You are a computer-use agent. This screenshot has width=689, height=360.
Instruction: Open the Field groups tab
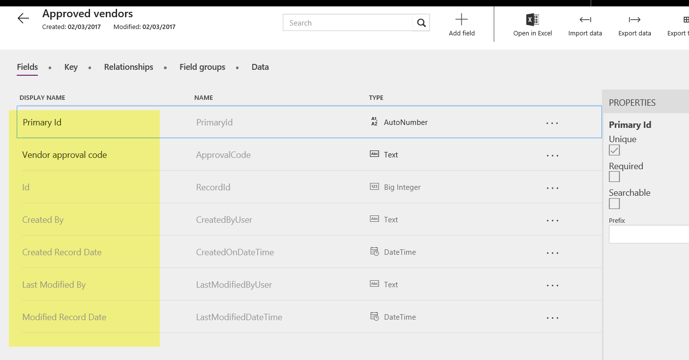202,67
